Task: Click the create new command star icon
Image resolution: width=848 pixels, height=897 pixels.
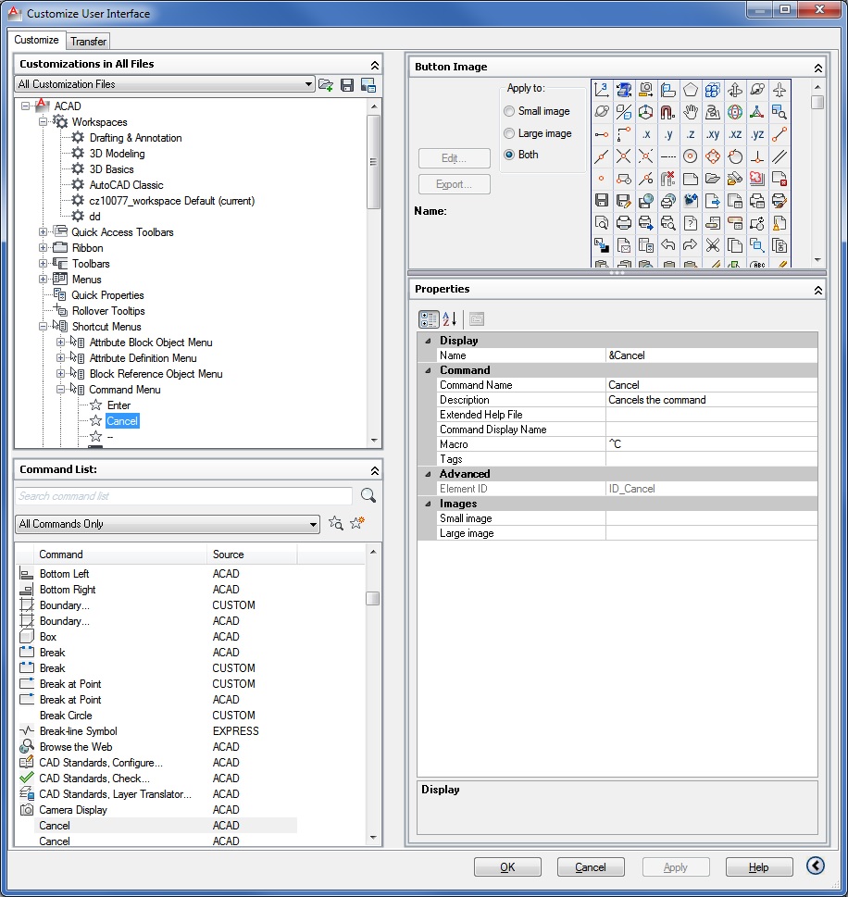Action: click(357, 524)
